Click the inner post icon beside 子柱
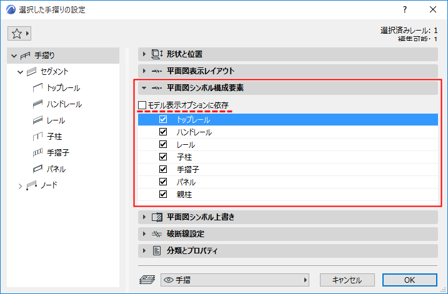This screenshot has width=448, height=294. tap(37, 137)
